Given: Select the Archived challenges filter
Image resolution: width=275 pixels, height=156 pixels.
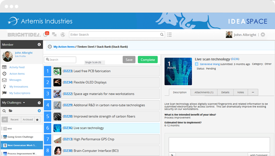Looking at the screenshot, I should click(28, 120).
